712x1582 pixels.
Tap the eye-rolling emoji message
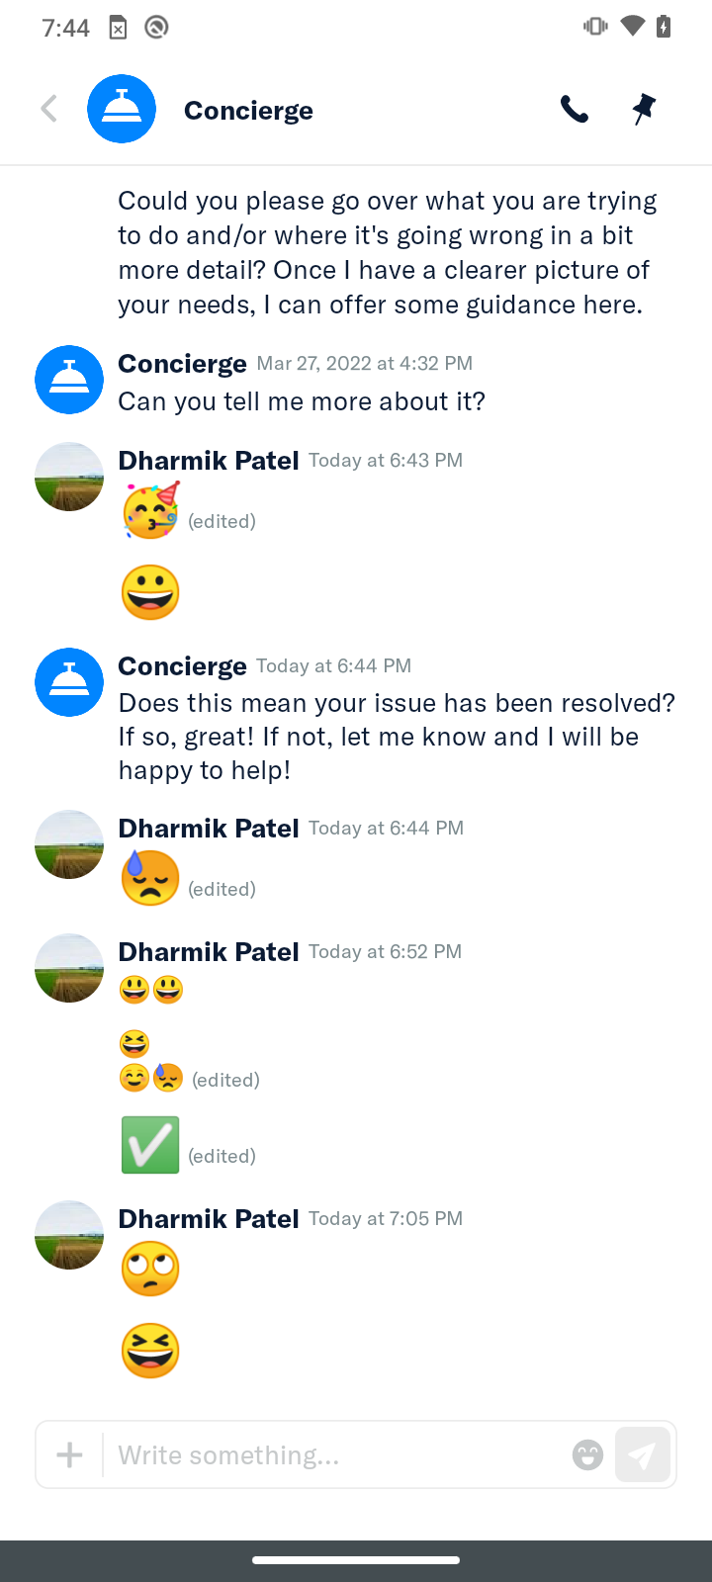pos(150,1269)
